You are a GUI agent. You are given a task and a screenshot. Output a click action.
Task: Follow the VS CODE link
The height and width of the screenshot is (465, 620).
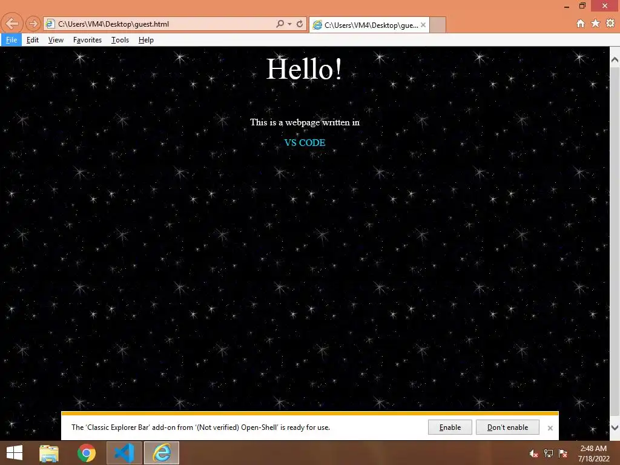click(305, 143)
